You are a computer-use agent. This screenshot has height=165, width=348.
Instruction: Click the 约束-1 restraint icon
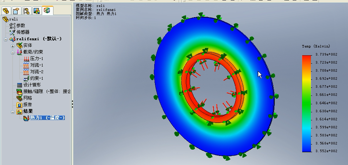26,78
